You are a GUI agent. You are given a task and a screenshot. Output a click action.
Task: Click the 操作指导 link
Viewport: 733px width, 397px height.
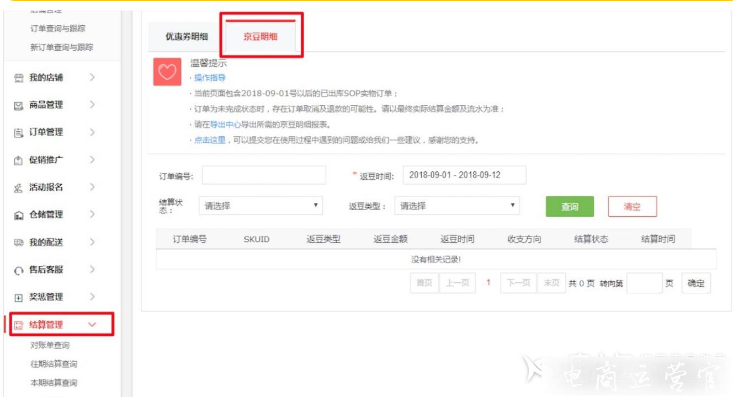[x=210, y=78]
